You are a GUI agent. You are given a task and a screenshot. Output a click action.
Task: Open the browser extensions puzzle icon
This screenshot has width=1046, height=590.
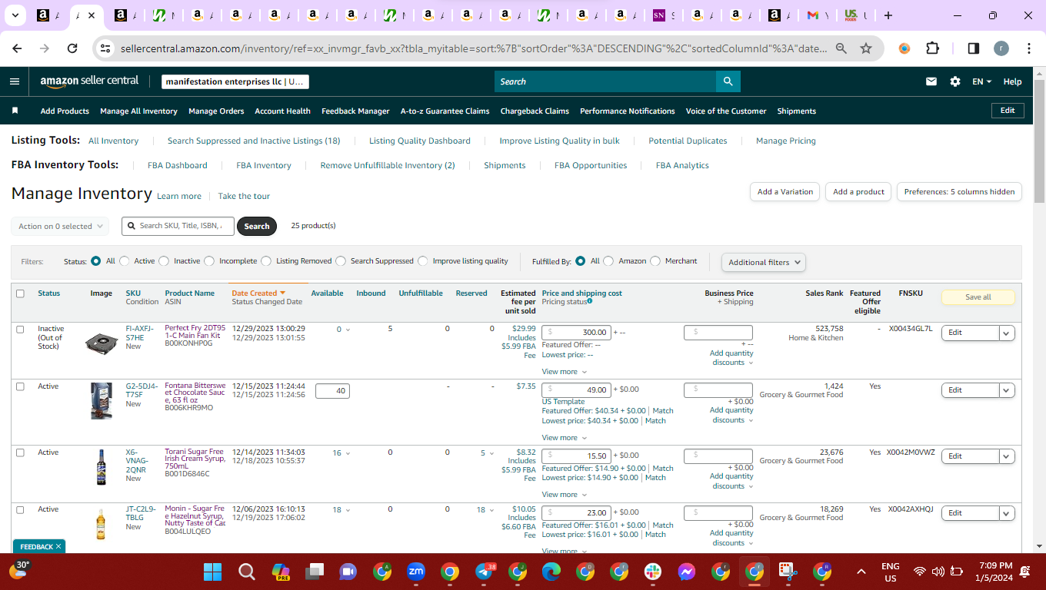coord(933,48)
